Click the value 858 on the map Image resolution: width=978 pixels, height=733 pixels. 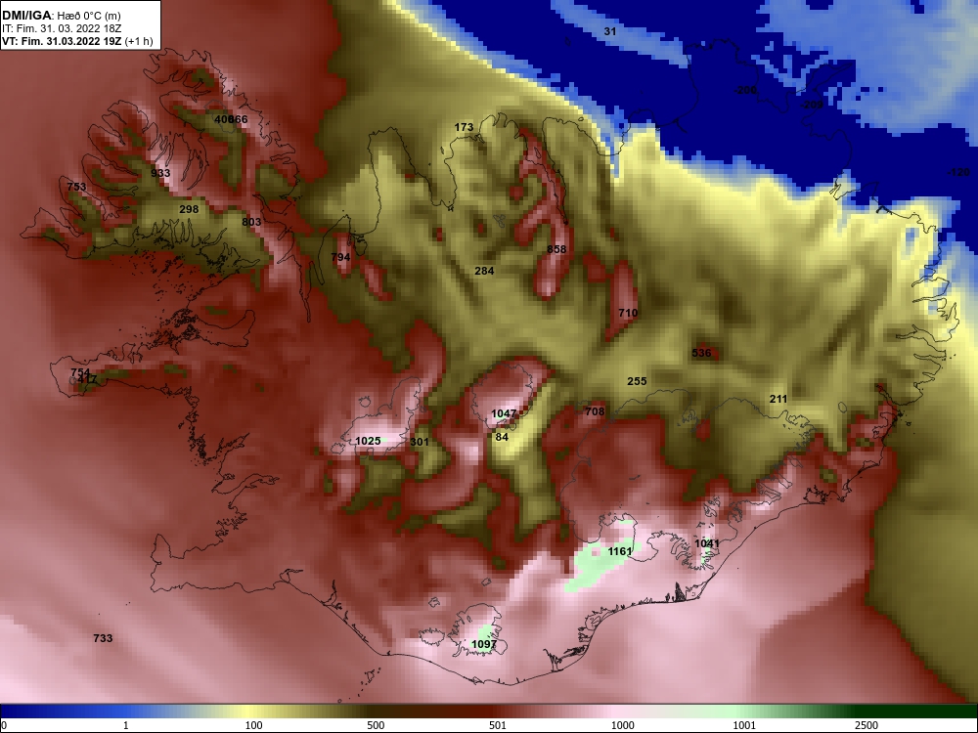tap(556, 249)
